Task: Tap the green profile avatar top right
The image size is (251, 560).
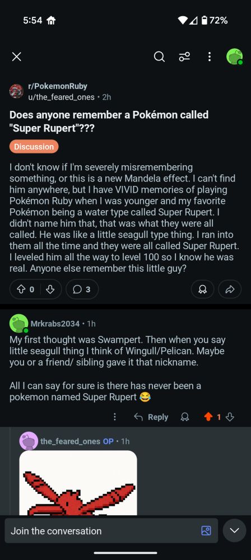Action: (x=235, y=57)
